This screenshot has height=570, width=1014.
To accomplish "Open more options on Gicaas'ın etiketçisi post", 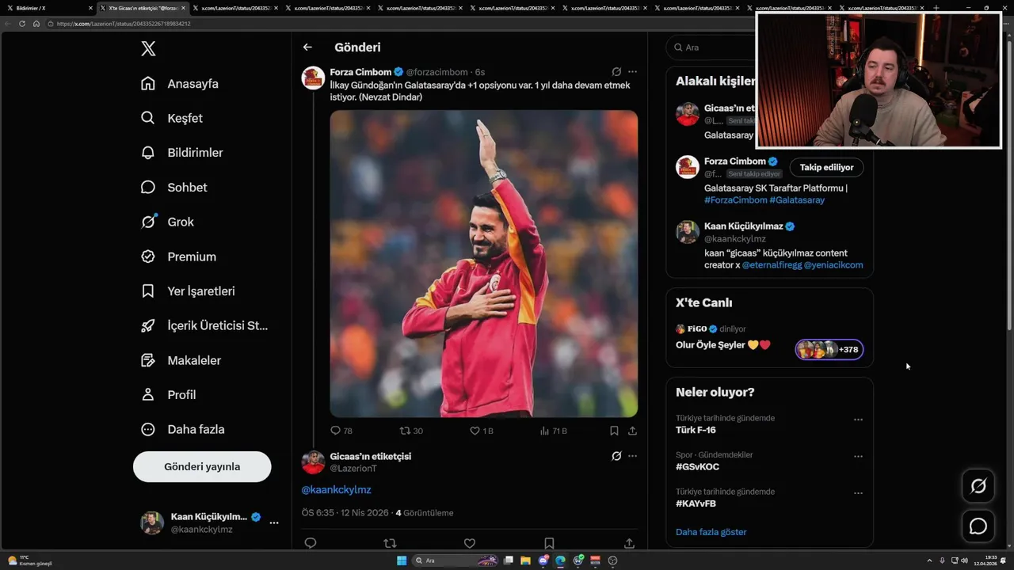I will pos(632,456).
